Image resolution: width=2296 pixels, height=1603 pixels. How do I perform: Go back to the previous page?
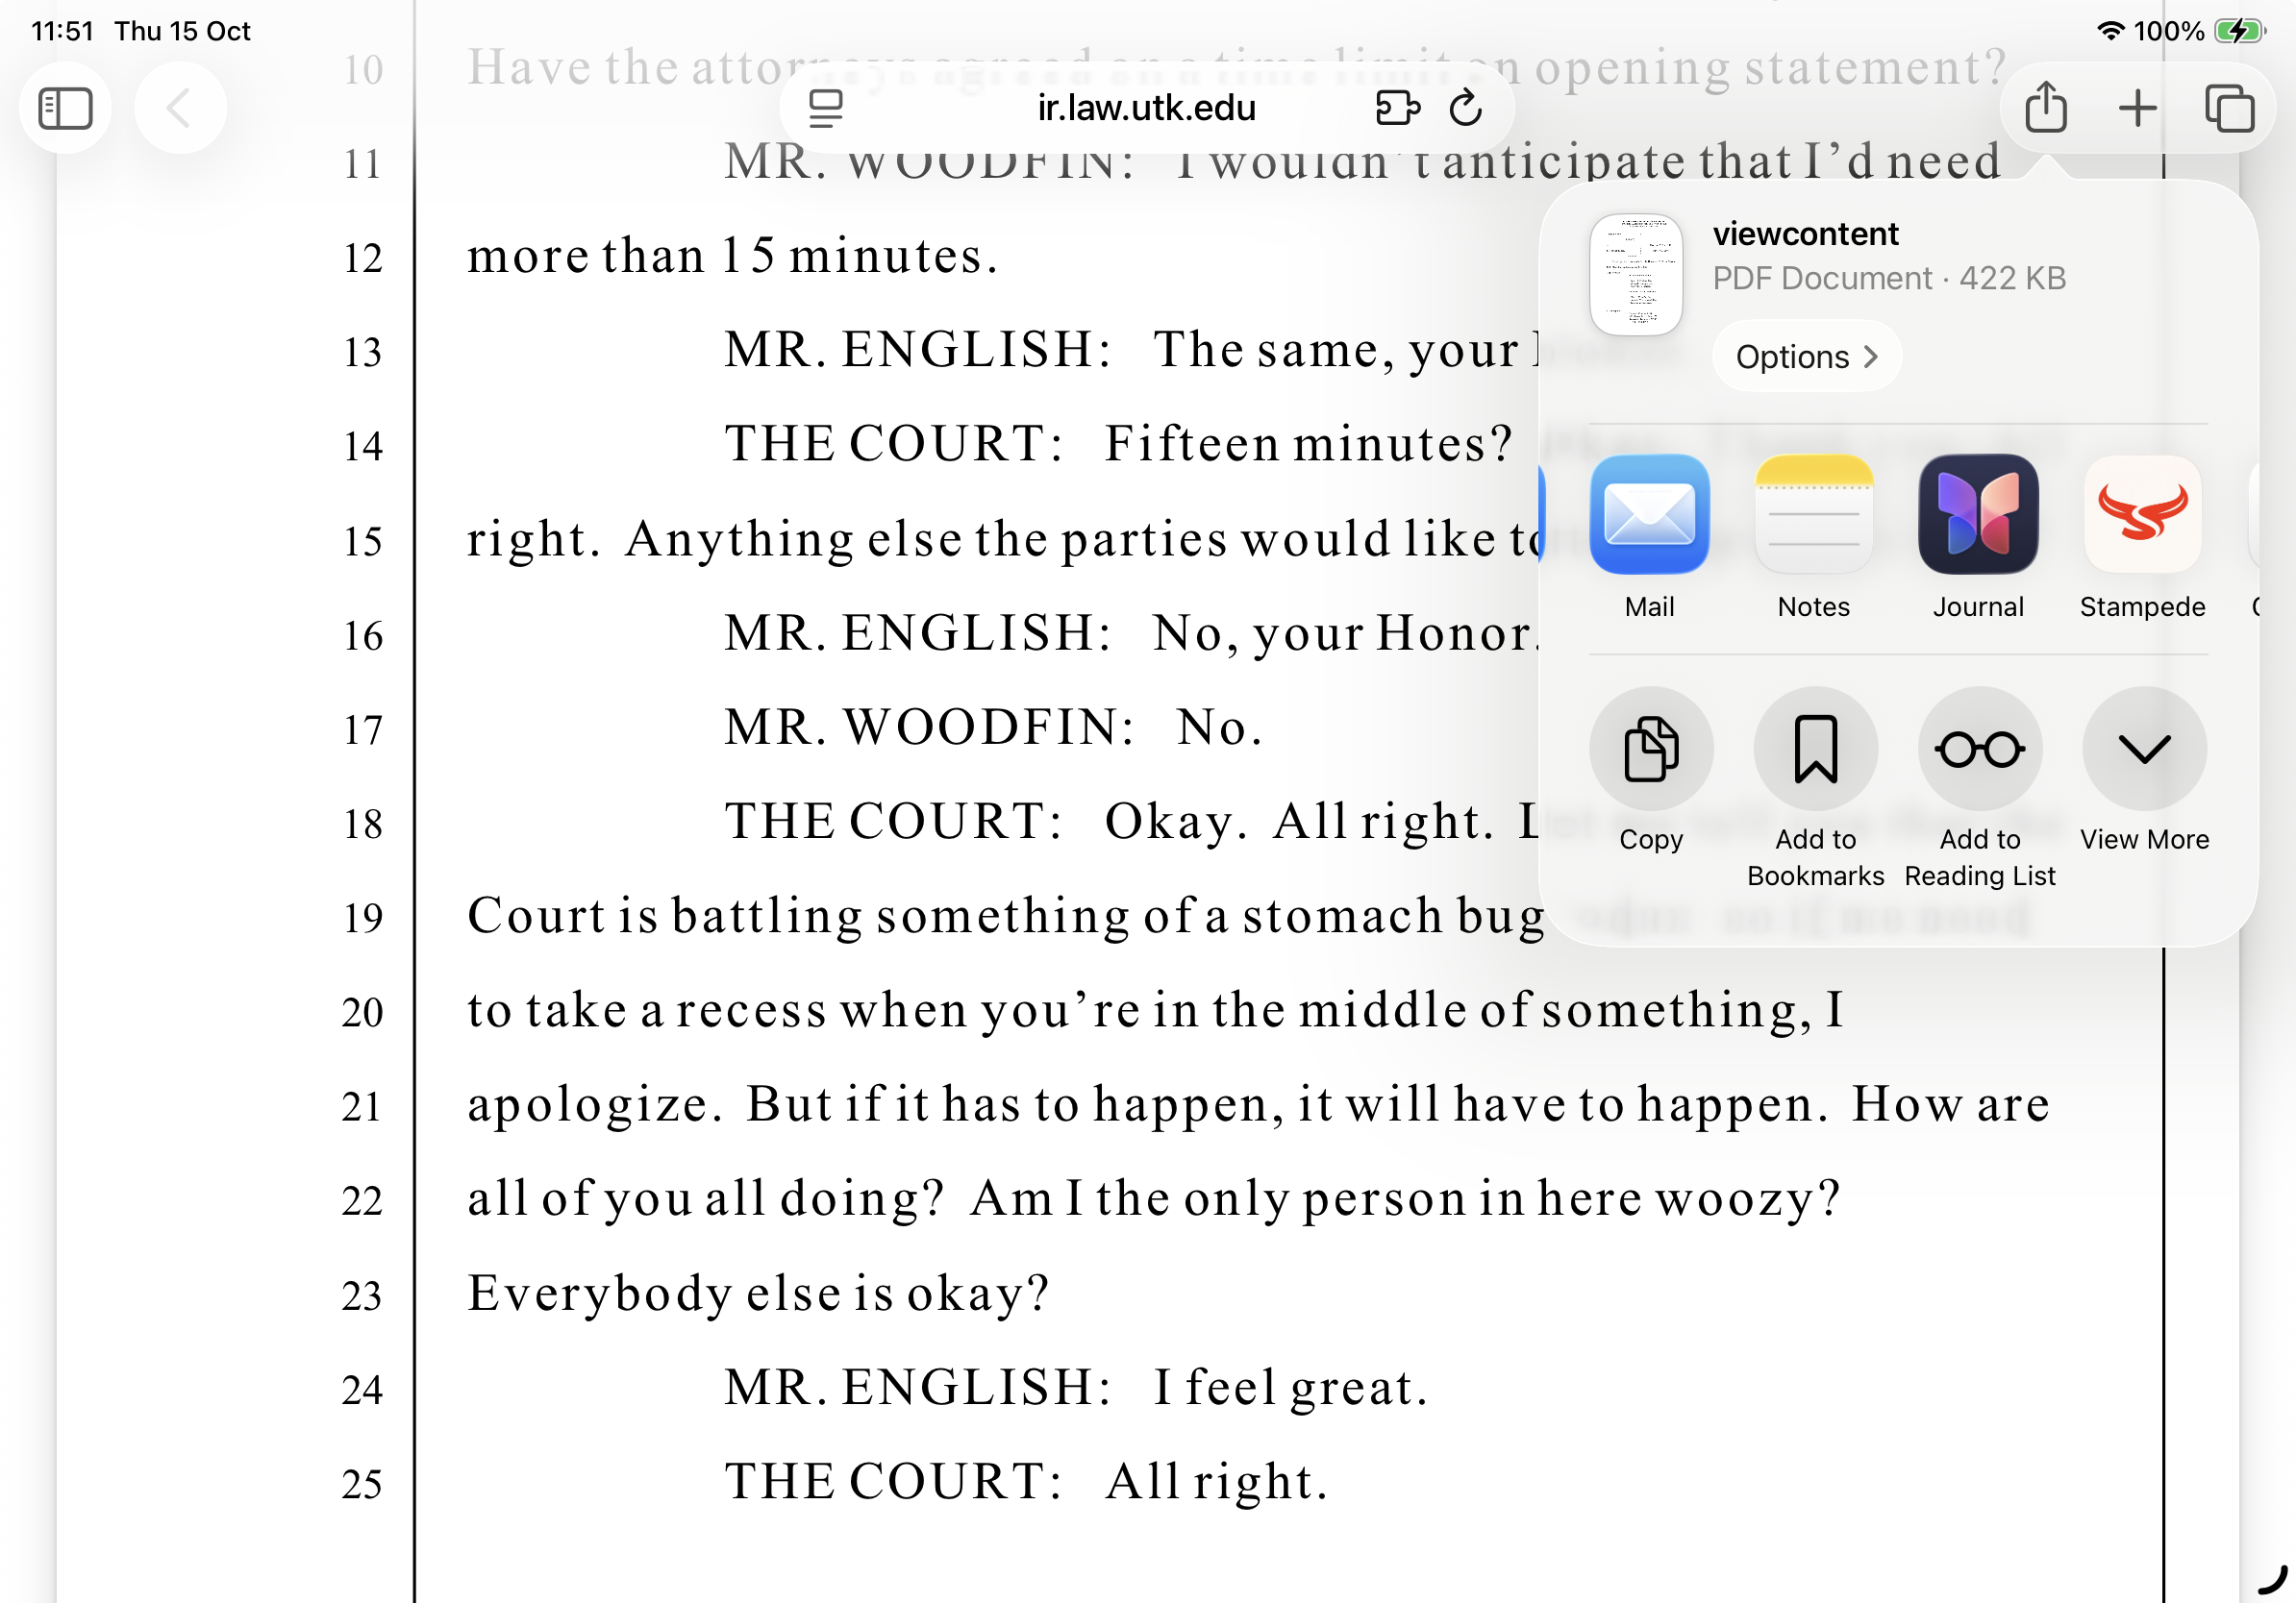(180, 108)
